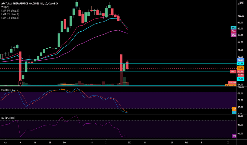Select the EMA (14, close, 0) legend

click(10, 18)
